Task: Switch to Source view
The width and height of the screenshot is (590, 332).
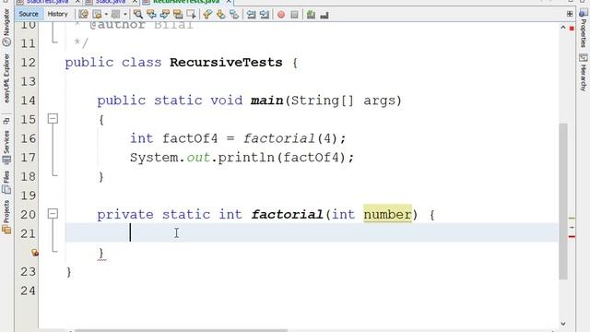Action: [29, 15]
